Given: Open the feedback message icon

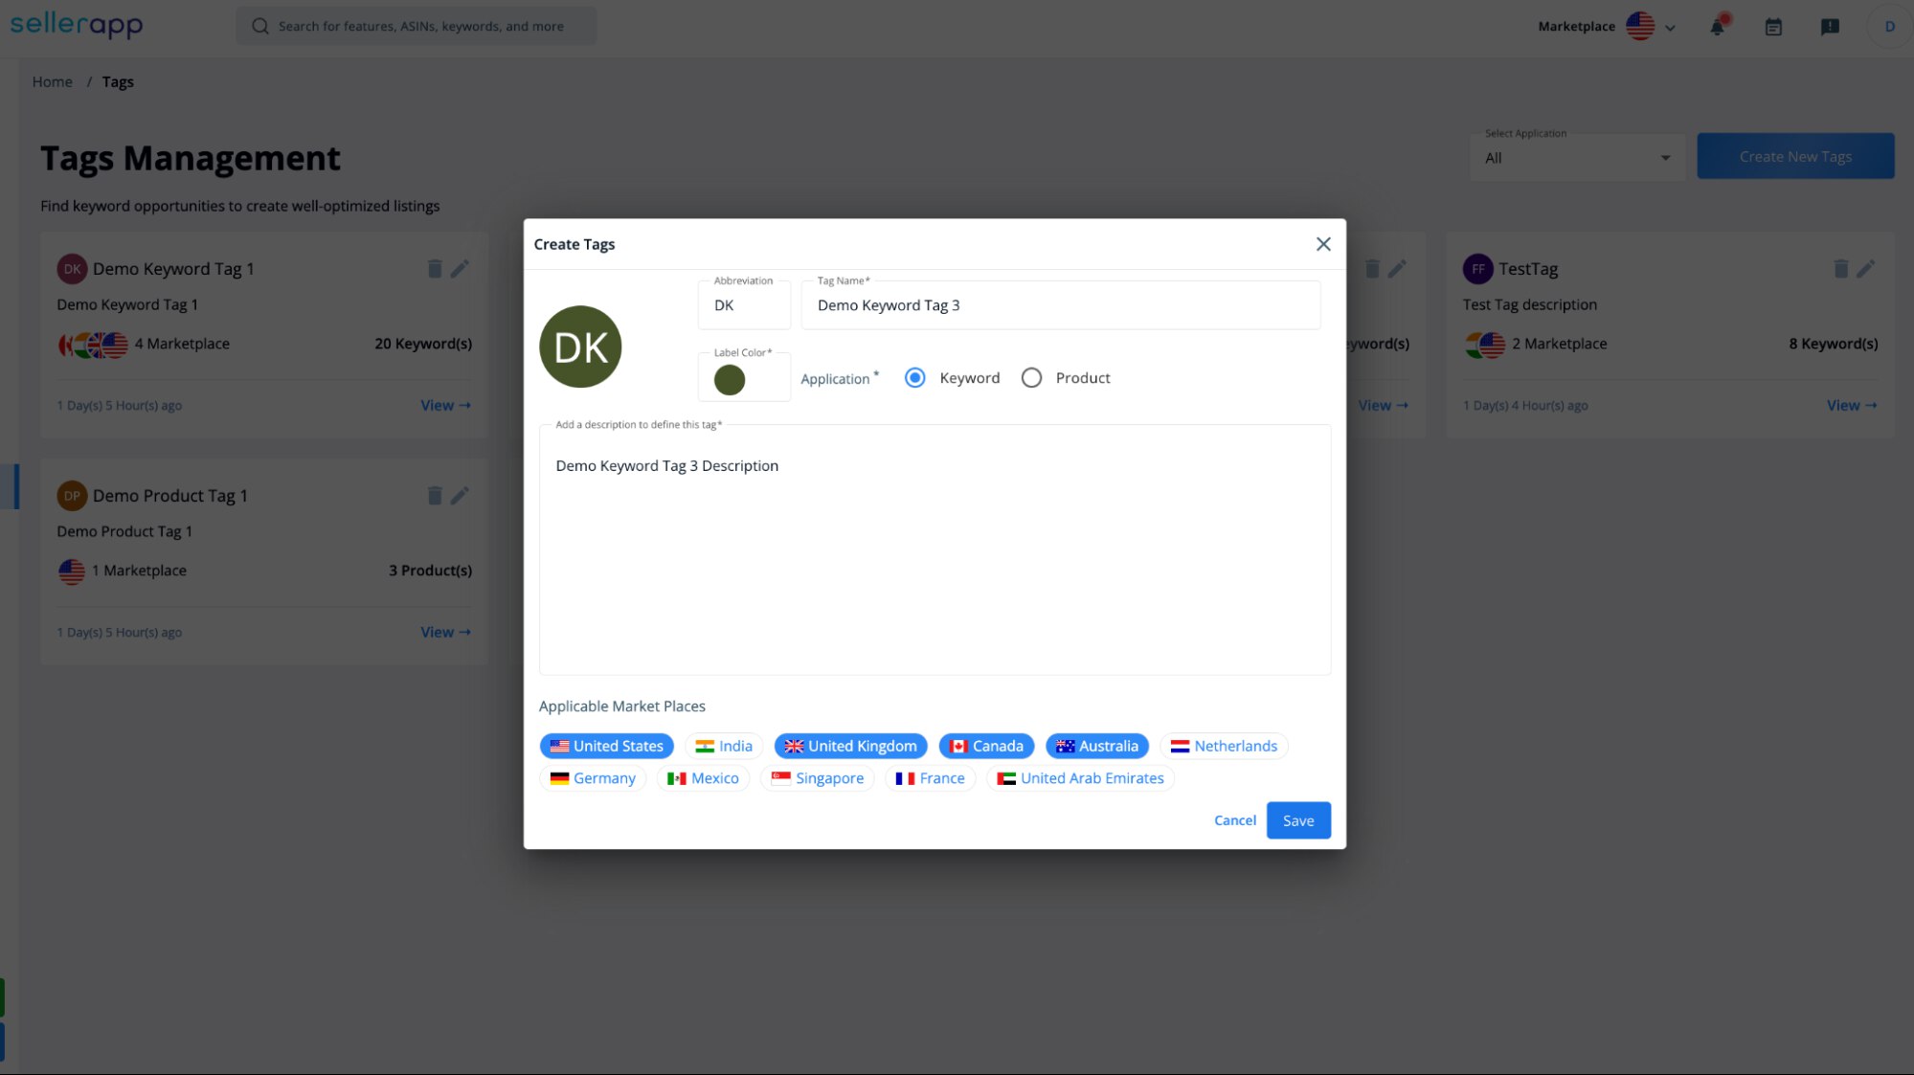Looking at the screenshot, I should coord(1830,27).
